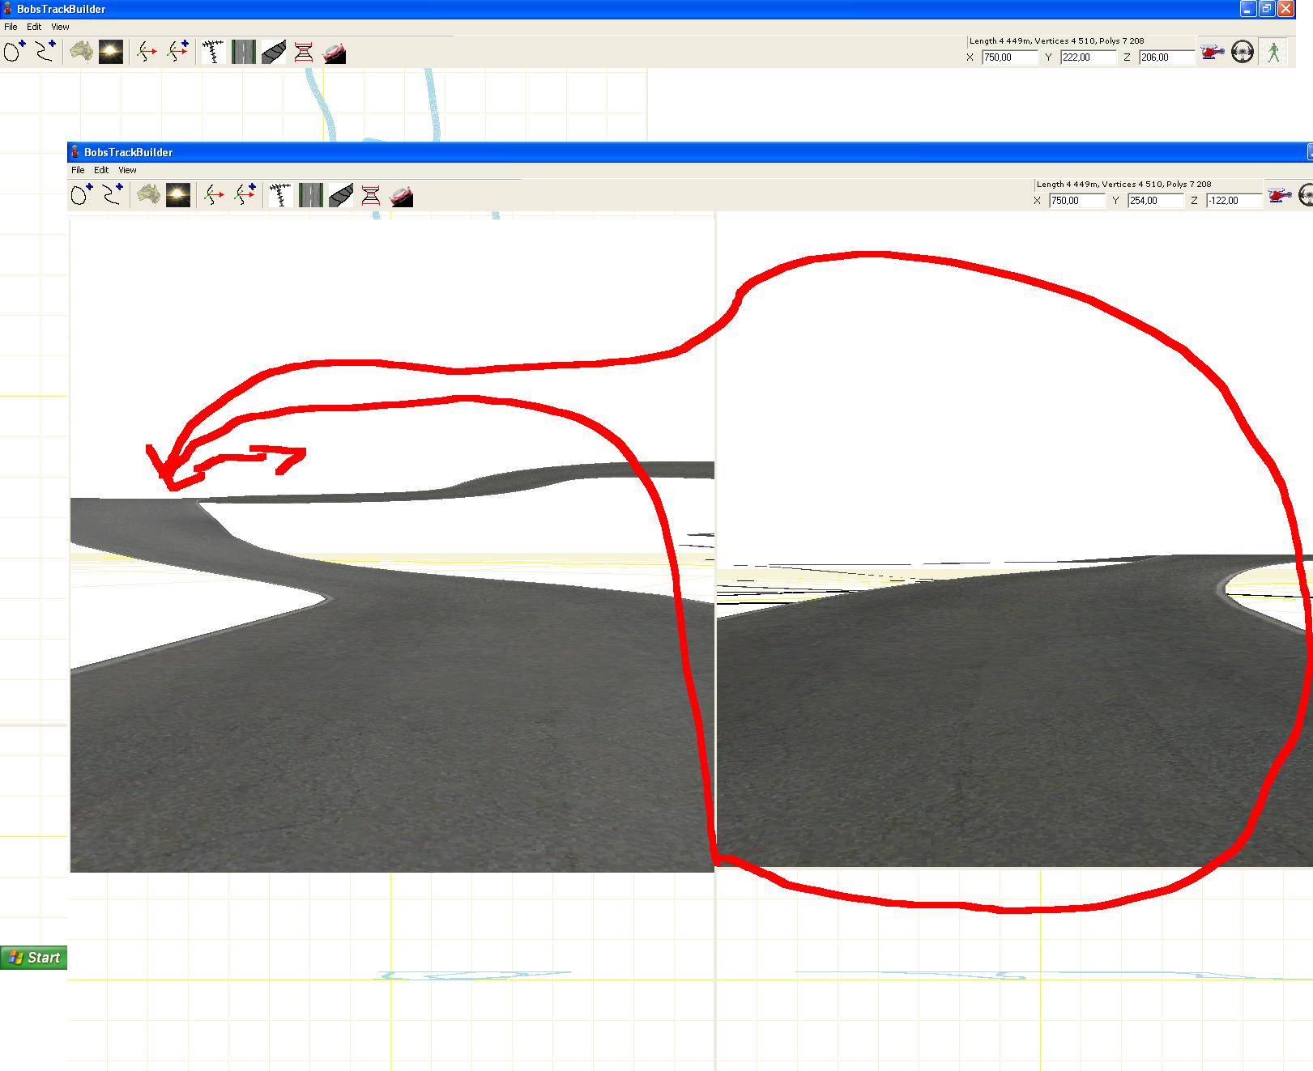The image size is (1313, 1071).
Task: Click the red car icon in topmost toolbar
Action: coord(335,53)
